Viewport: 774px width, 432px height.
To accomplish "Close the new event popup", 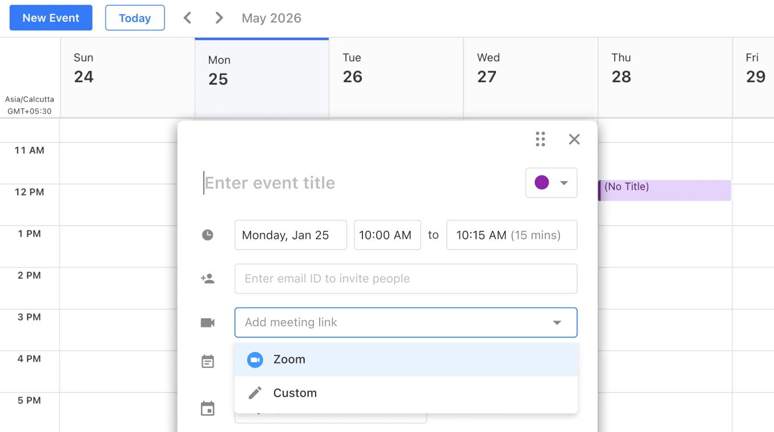I will point(574,139).
